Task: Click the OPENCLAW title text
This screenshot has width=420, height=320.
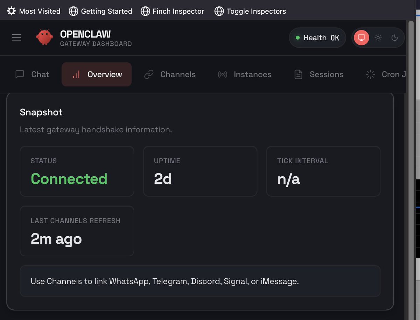Action: click(85, 34)
